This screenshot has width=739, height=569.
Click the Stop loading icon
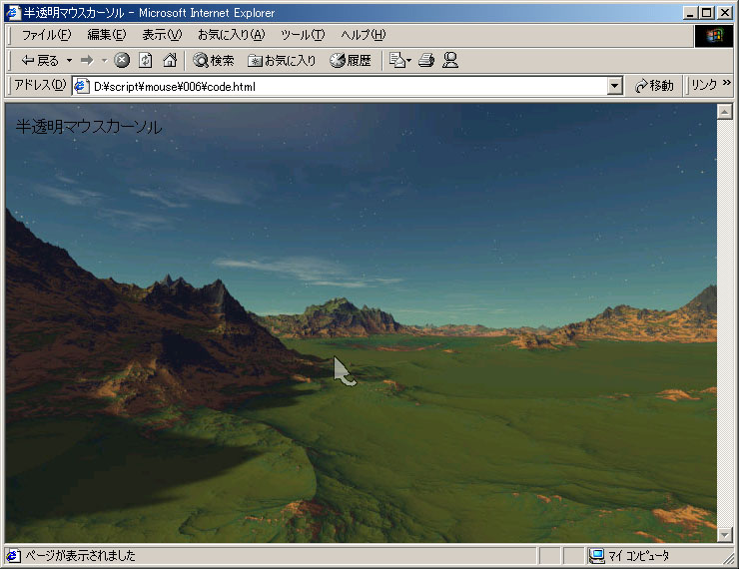coord(122,60)
